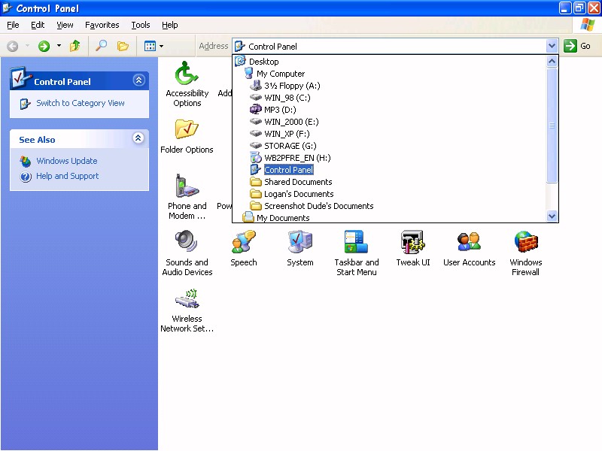The width and height of the screenshot is (602, 451).
Task: Collapse the See Also pane
Action: (138, 138)
